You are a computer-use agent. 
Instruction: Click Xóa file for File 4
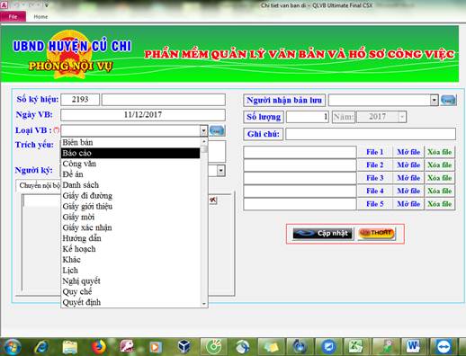tap(440, 191)
